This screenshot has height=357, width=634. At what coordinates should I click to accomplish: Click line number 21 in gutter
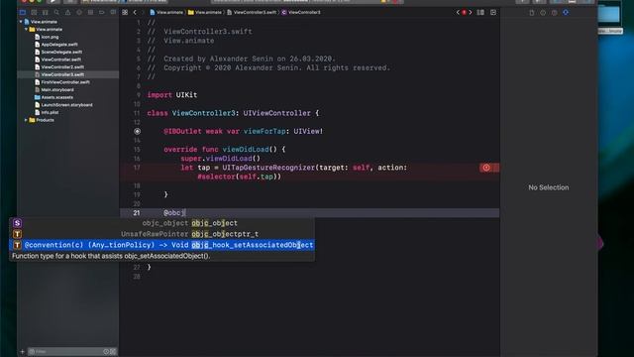[137, 213]
